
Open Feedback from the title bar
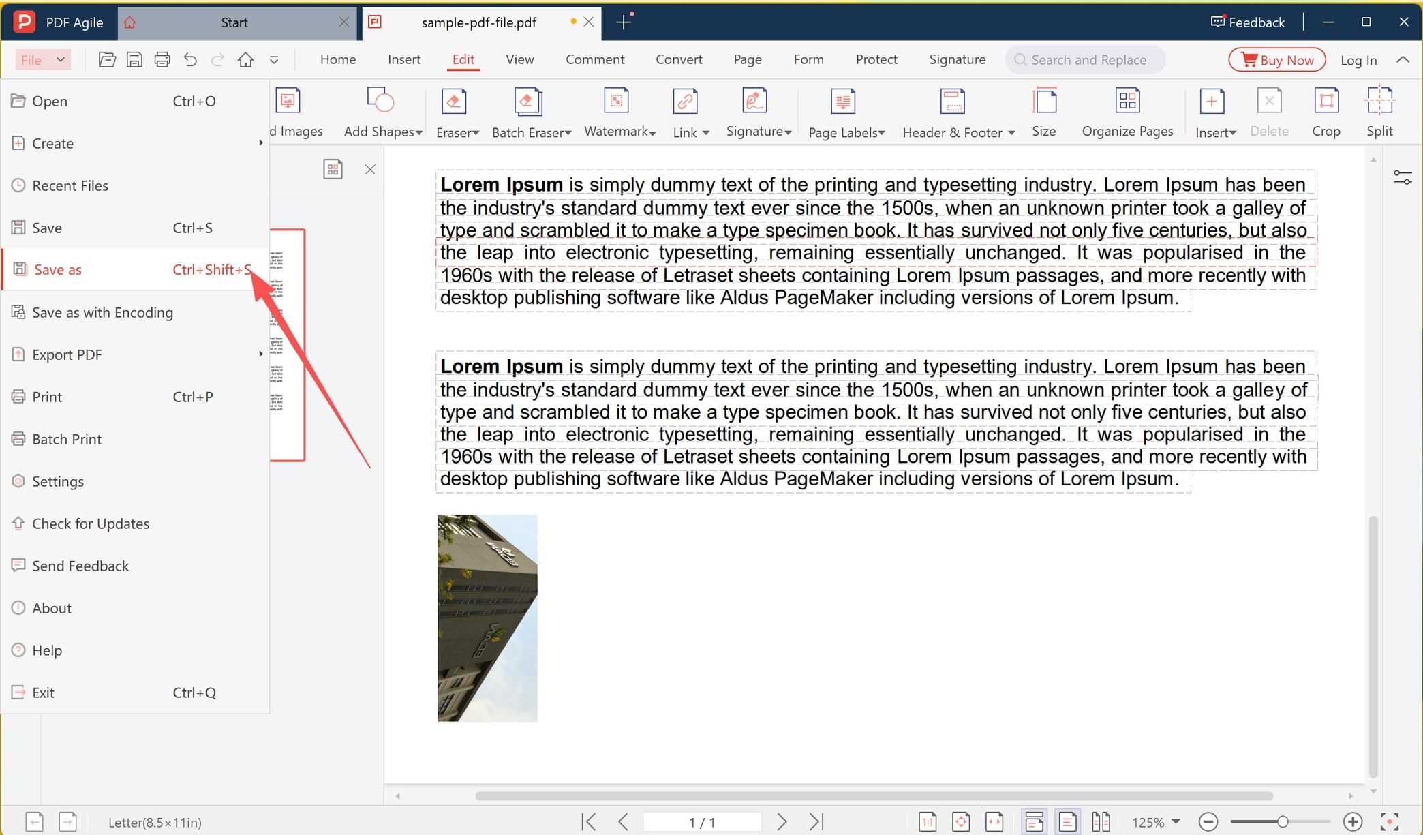pos(1248,22)
